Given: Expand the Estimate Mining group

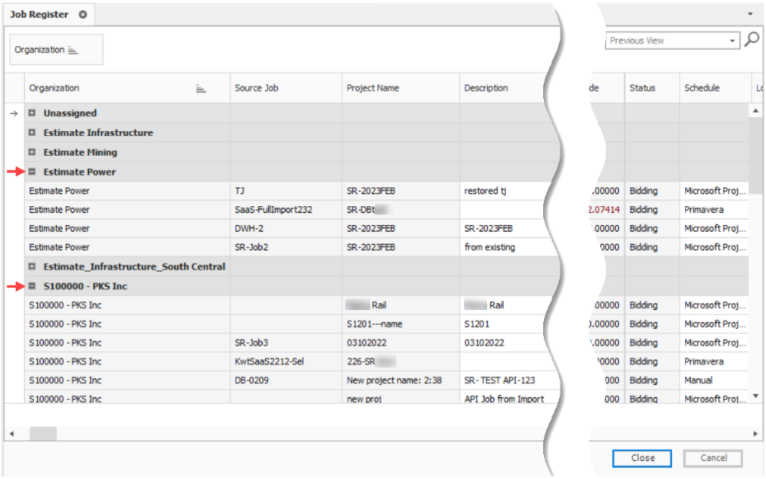Looking at the screenshot, I should click(32, 153).
